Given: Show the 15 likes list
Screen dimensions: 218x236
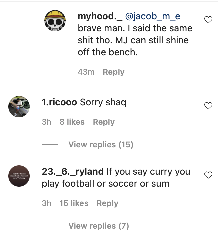Looking at the screenshot, I should click(x=74, y=203).
